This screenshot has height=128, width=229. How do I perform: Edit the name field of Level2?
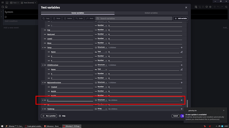coord(70,39)
